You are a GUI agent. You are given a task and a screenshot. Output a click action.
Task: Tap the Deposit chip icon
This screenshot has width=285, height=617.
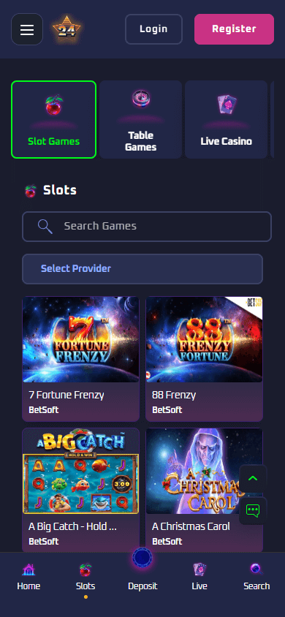click(142, 558)
